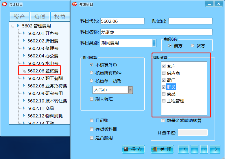Switch to 负债 tab

pos(40,17)
